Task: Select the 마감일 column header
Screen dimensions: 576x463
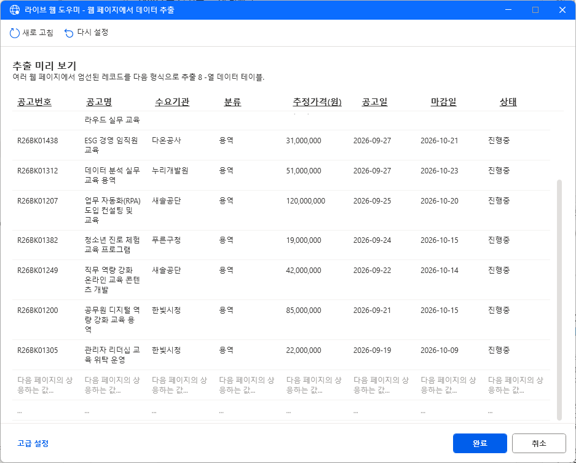Action: 443,102
